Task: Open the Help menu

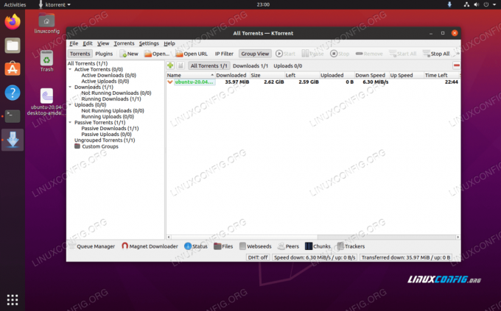Action: point(169,43)
